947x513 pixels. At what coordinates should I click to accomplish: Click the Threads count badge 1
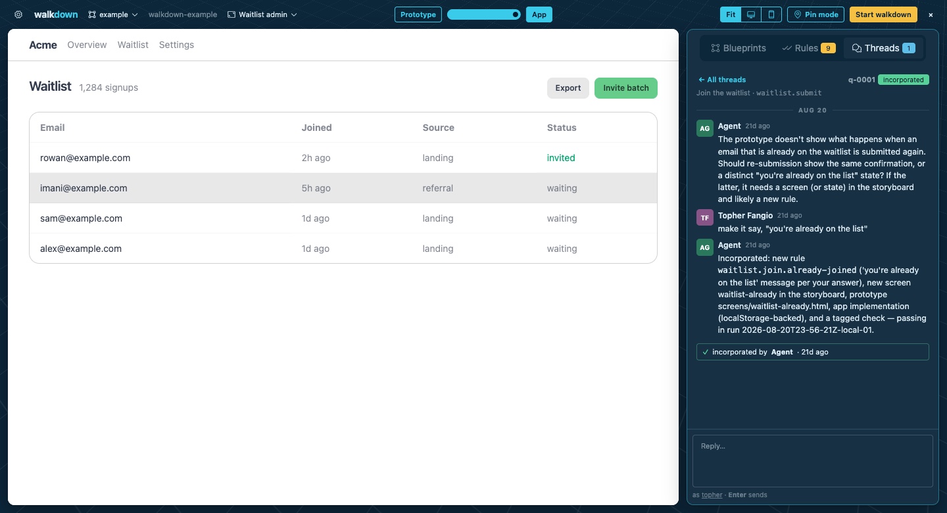point(908,48)
